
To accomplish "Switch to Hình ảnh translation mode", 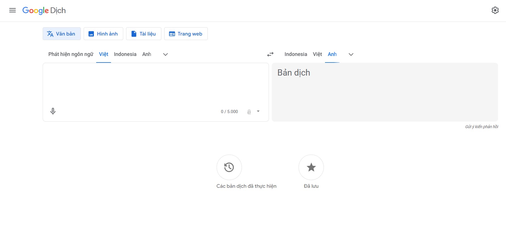I will pyautogui.click(x=103, y=34).
